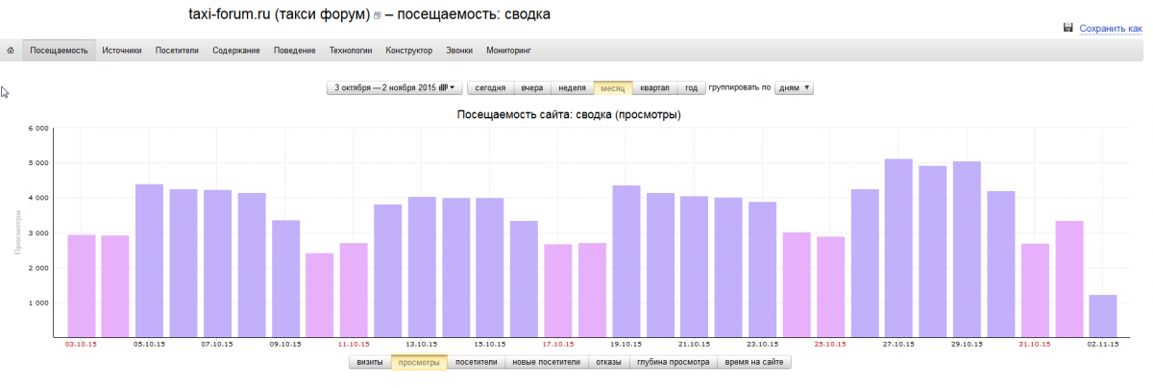Open the Технологии menu

pos(351,50)
